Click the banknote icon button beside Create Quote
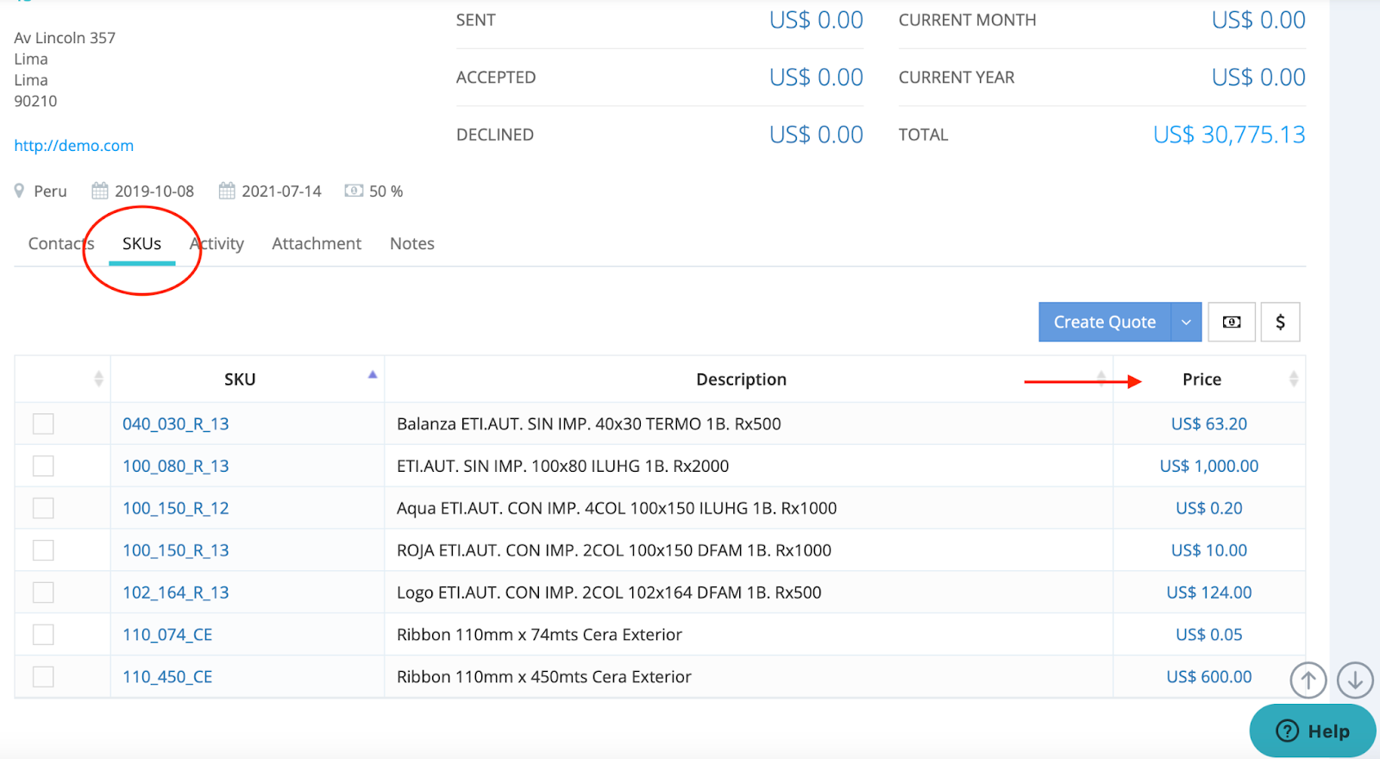The height and width of the screenshot is (759, 1380). pyautogui.click(x=1231, y=322)
